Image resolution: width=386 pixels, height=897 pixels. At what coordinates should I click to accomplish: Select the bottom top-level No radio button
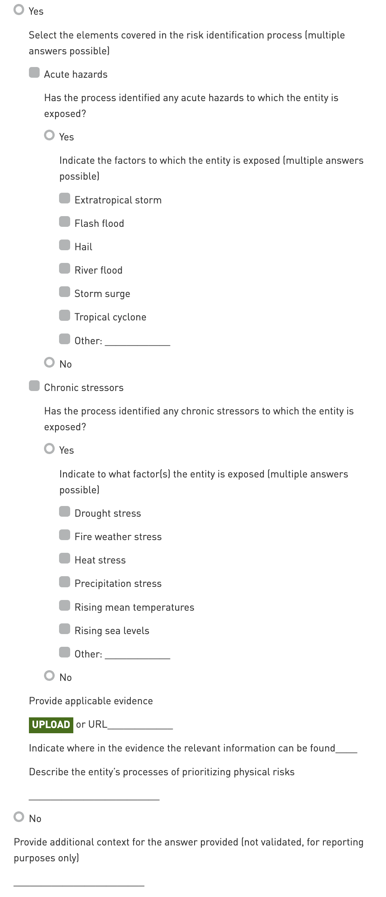(19, 816)
